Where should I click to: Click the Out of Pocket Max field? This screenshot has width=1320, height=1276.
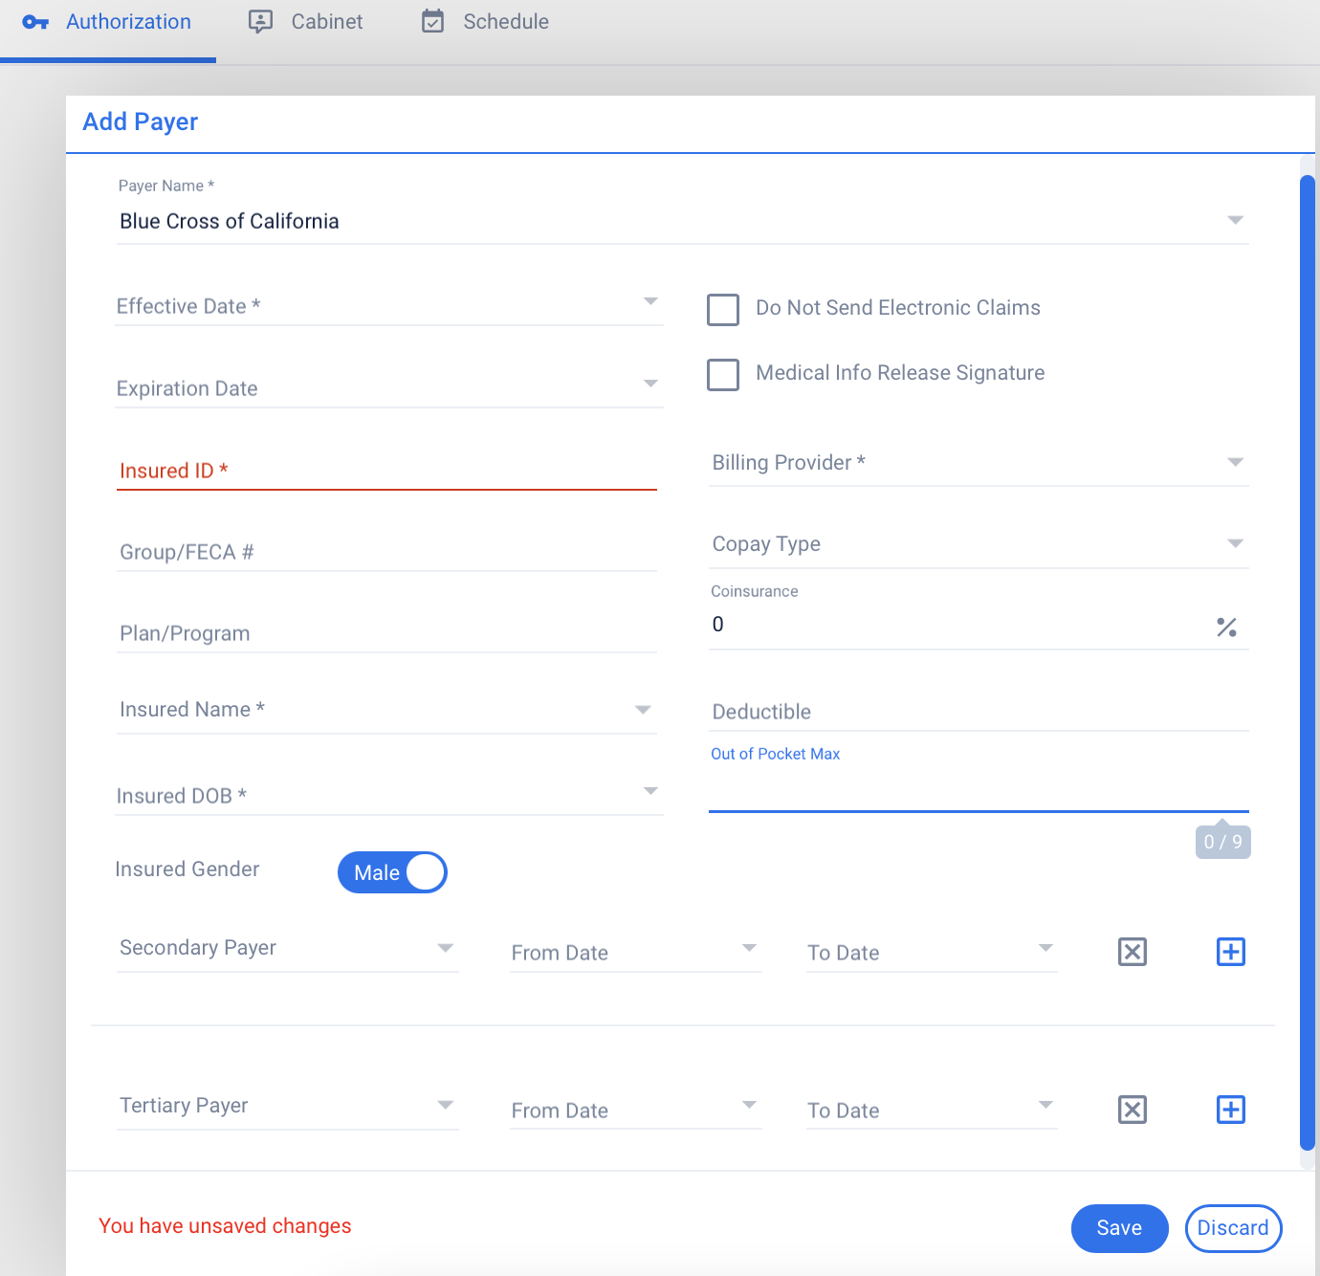click(x=979, y=791)
